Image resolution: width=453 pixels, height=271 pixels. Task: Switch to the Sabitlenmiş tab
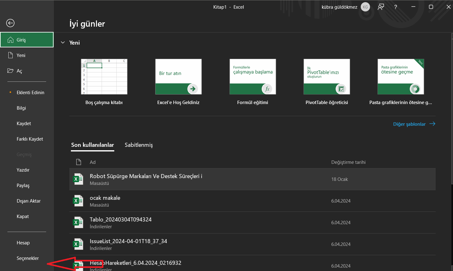pos(139,145)
